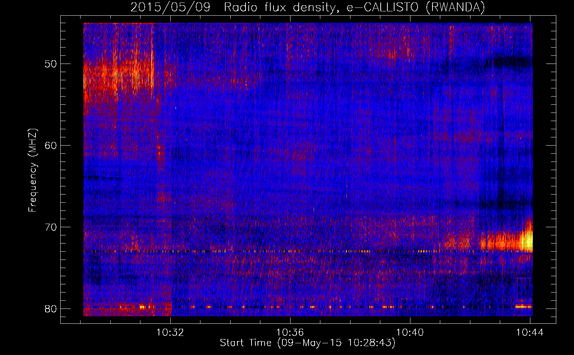Select the 50 frequency tick label

[x=51, y=64]
